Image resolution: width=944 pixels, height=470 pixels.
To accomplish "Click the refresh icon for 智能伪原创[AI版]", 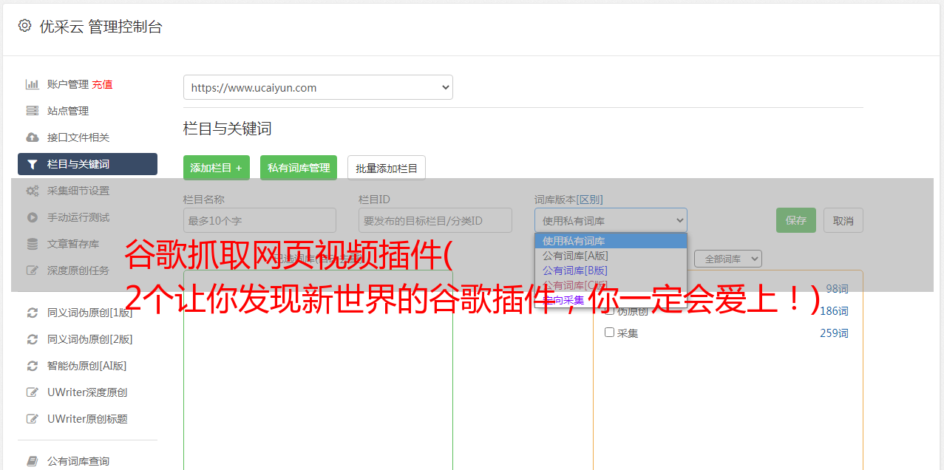I will pos(32,366).
